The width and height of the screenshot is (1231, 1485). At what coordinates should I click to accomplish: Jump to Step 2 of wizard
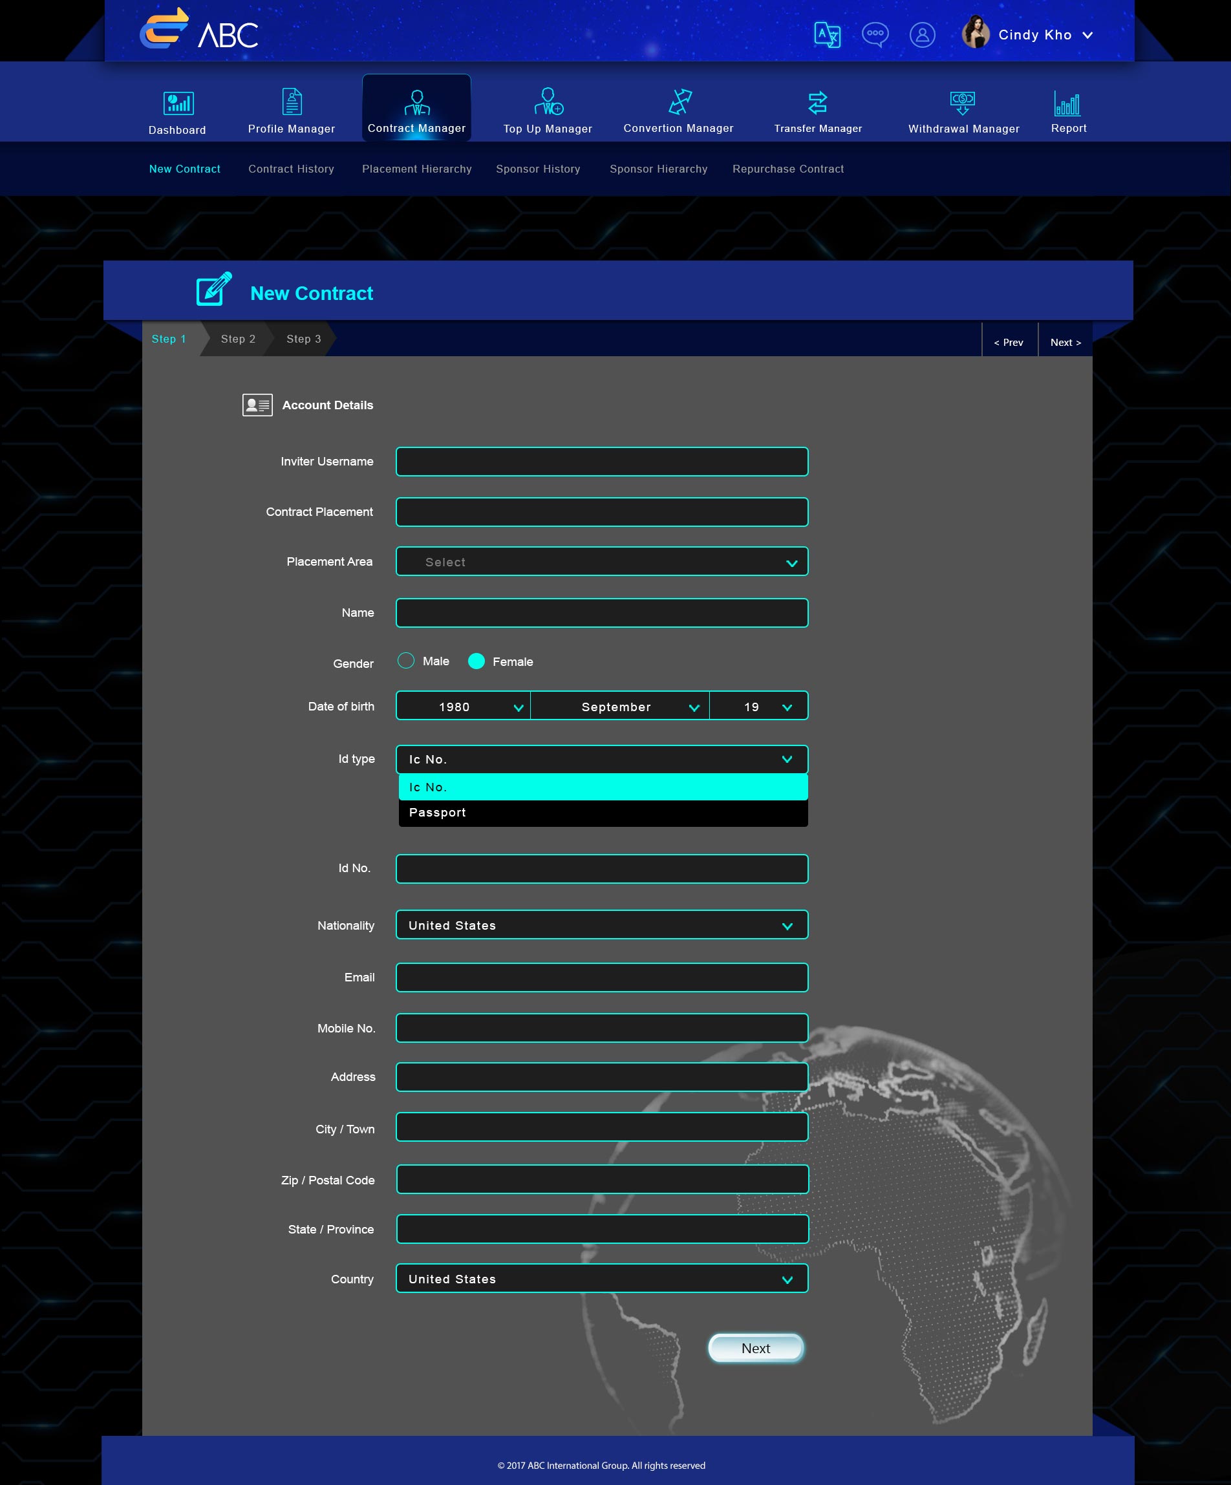click(237, 339)
